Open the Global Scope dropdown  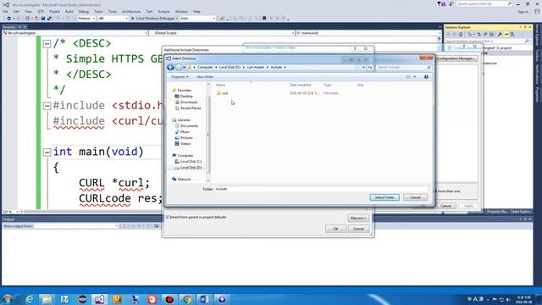click(222, 33)
